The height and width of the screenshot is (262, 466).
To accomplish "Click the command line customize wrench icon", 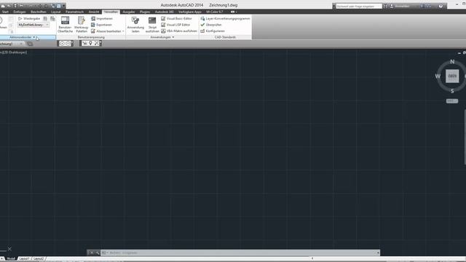I will [x=97, y=253].
